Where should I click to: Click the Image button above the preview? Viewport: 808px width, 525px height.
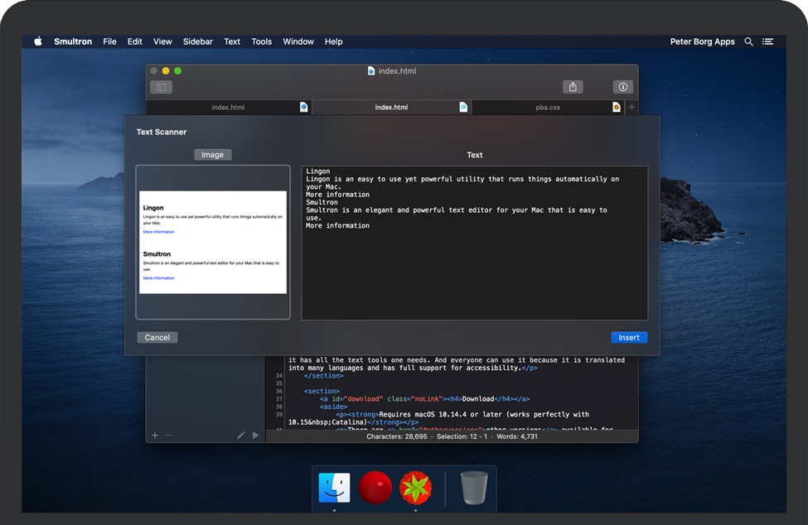pos(213,155)
